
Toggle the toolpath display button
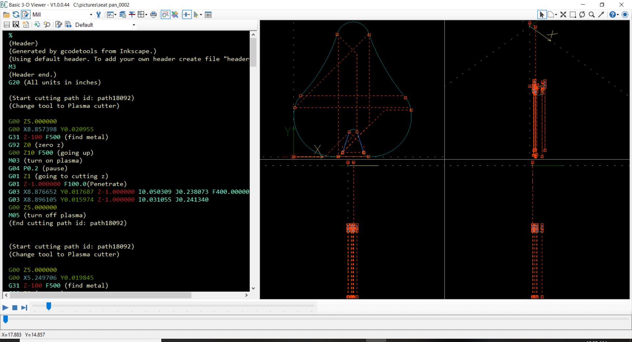(x=165, y=15)
